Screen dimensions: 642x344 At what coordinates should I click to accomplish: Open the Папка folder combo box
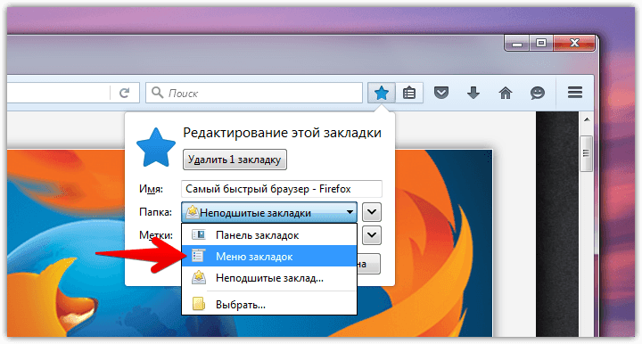(269, 212)
